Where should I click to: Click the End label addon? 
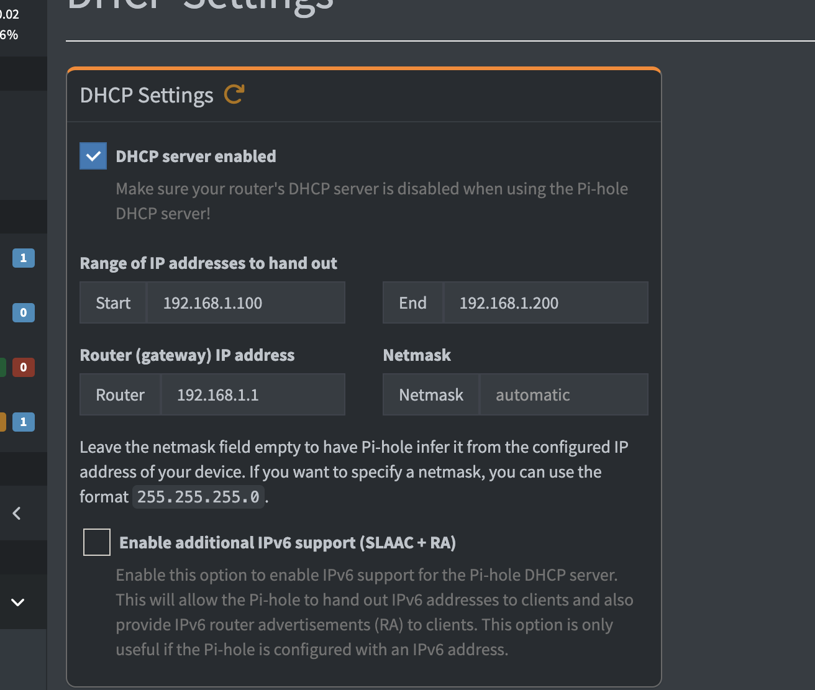click(x=412, y=302)
